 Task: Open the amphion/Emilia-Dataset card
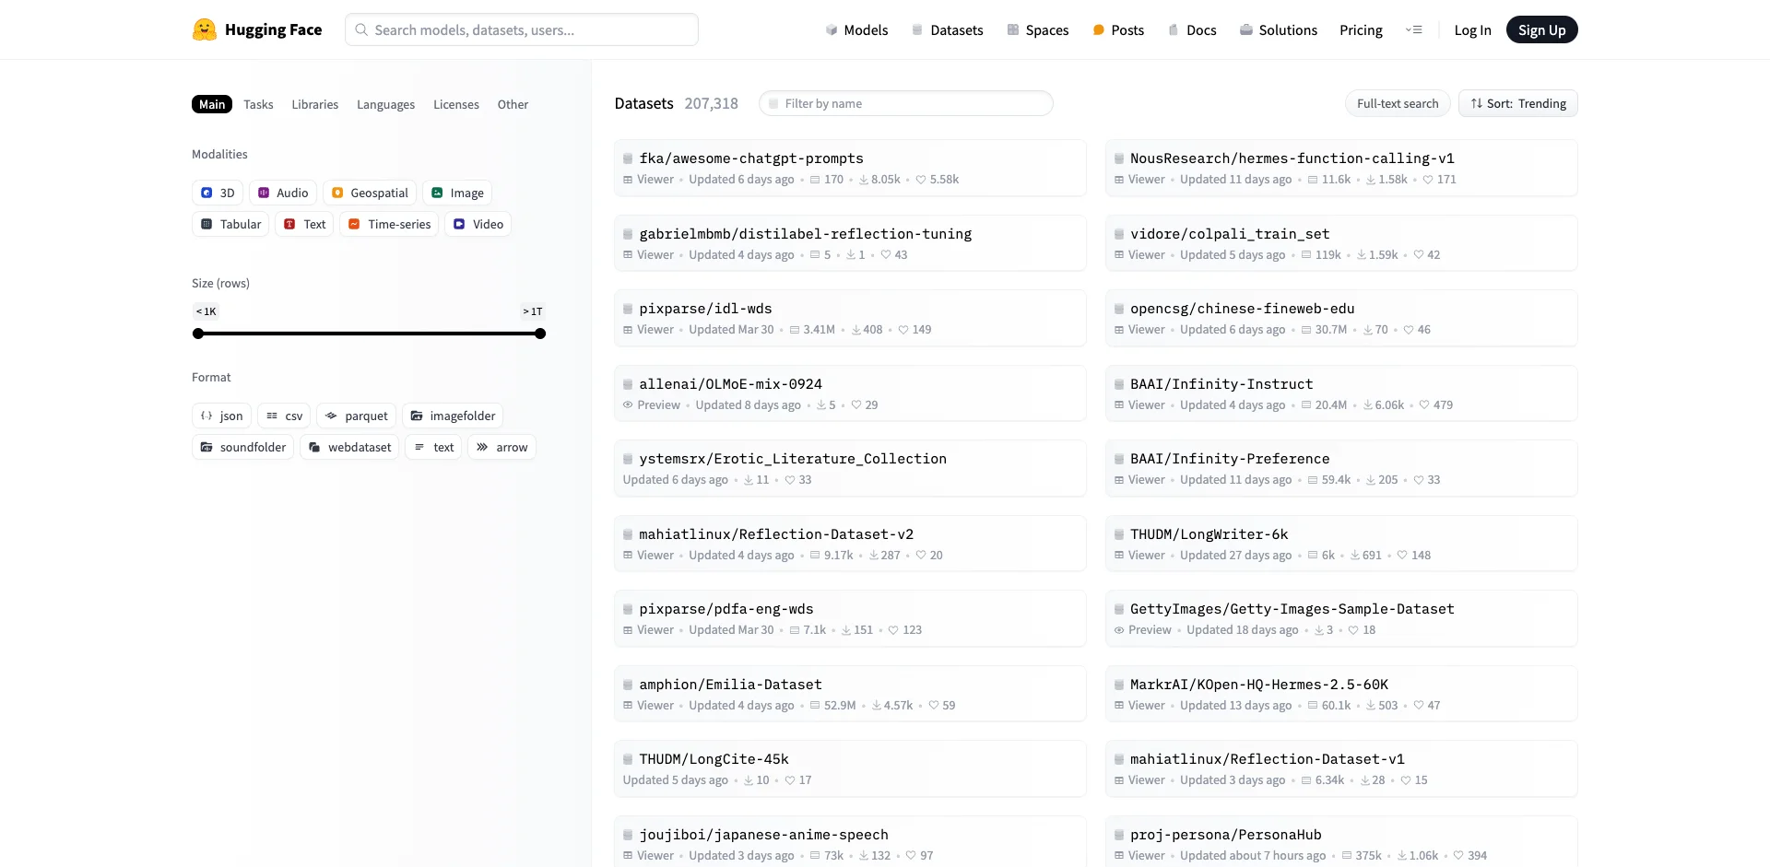[850, 694]
